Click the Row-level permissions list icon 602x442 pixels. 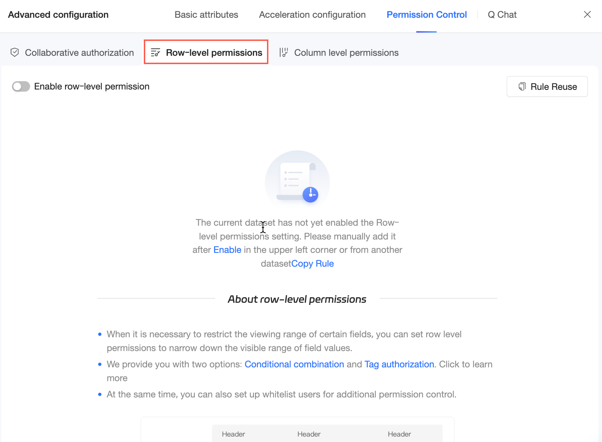(155, 53)
